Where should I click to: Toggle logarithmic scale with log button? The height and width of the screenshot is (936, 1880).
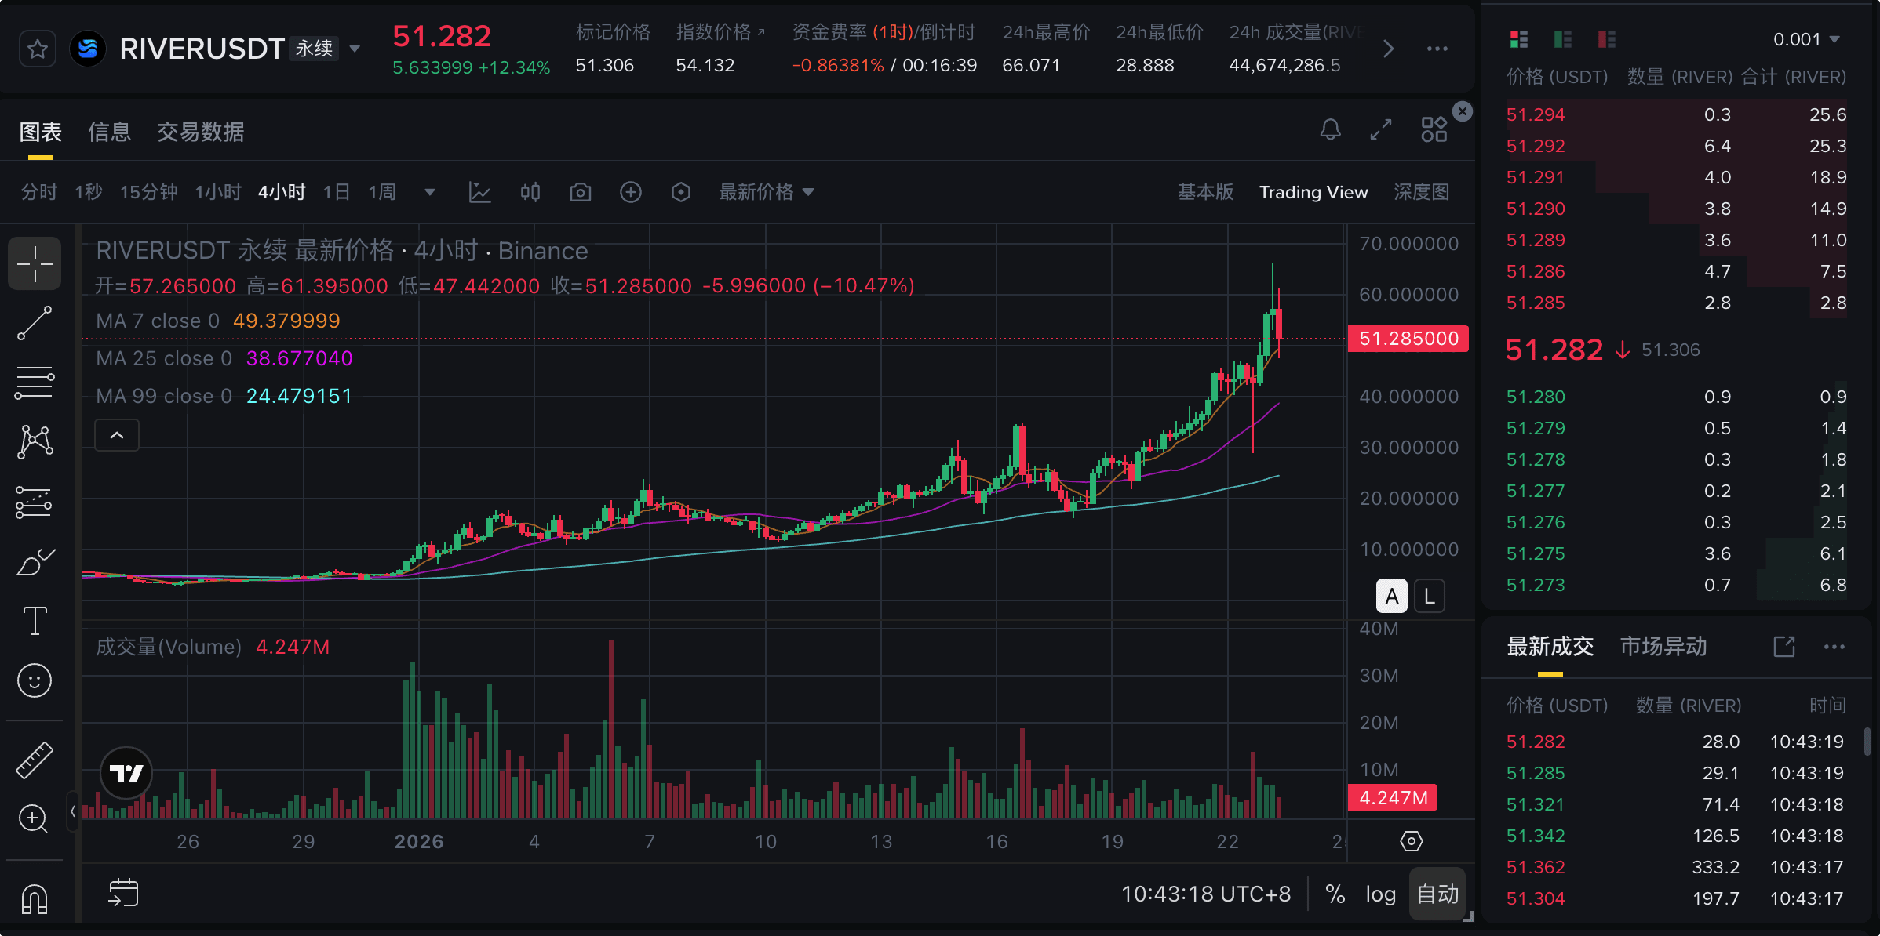pos(1380,894)
